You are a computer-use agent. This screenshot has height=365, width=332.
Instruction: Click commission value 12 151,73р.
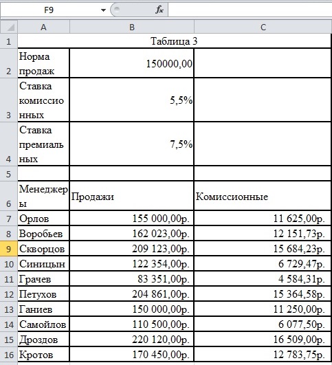[x=263, y=234]
